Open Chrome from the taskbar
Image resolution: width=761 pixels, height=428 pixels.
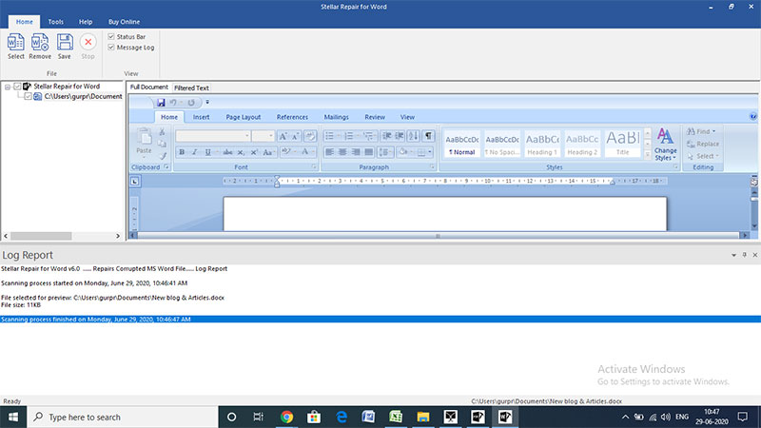point(286,417)
